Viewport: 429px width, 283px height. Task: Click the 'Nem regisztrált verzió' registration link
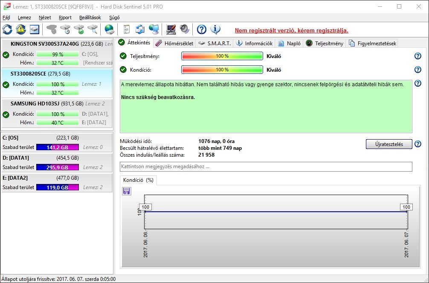tap(291, 30)
